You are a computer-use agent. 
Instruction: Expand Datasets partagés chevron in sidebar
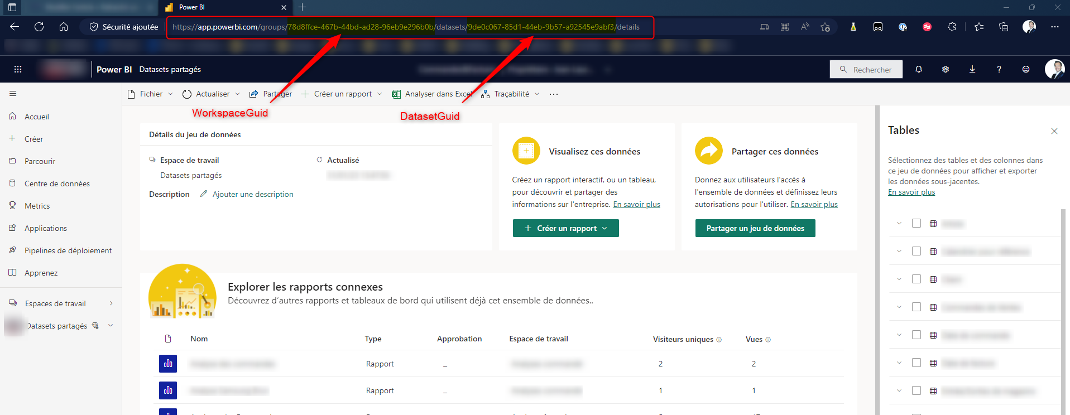tap(111, 326)
